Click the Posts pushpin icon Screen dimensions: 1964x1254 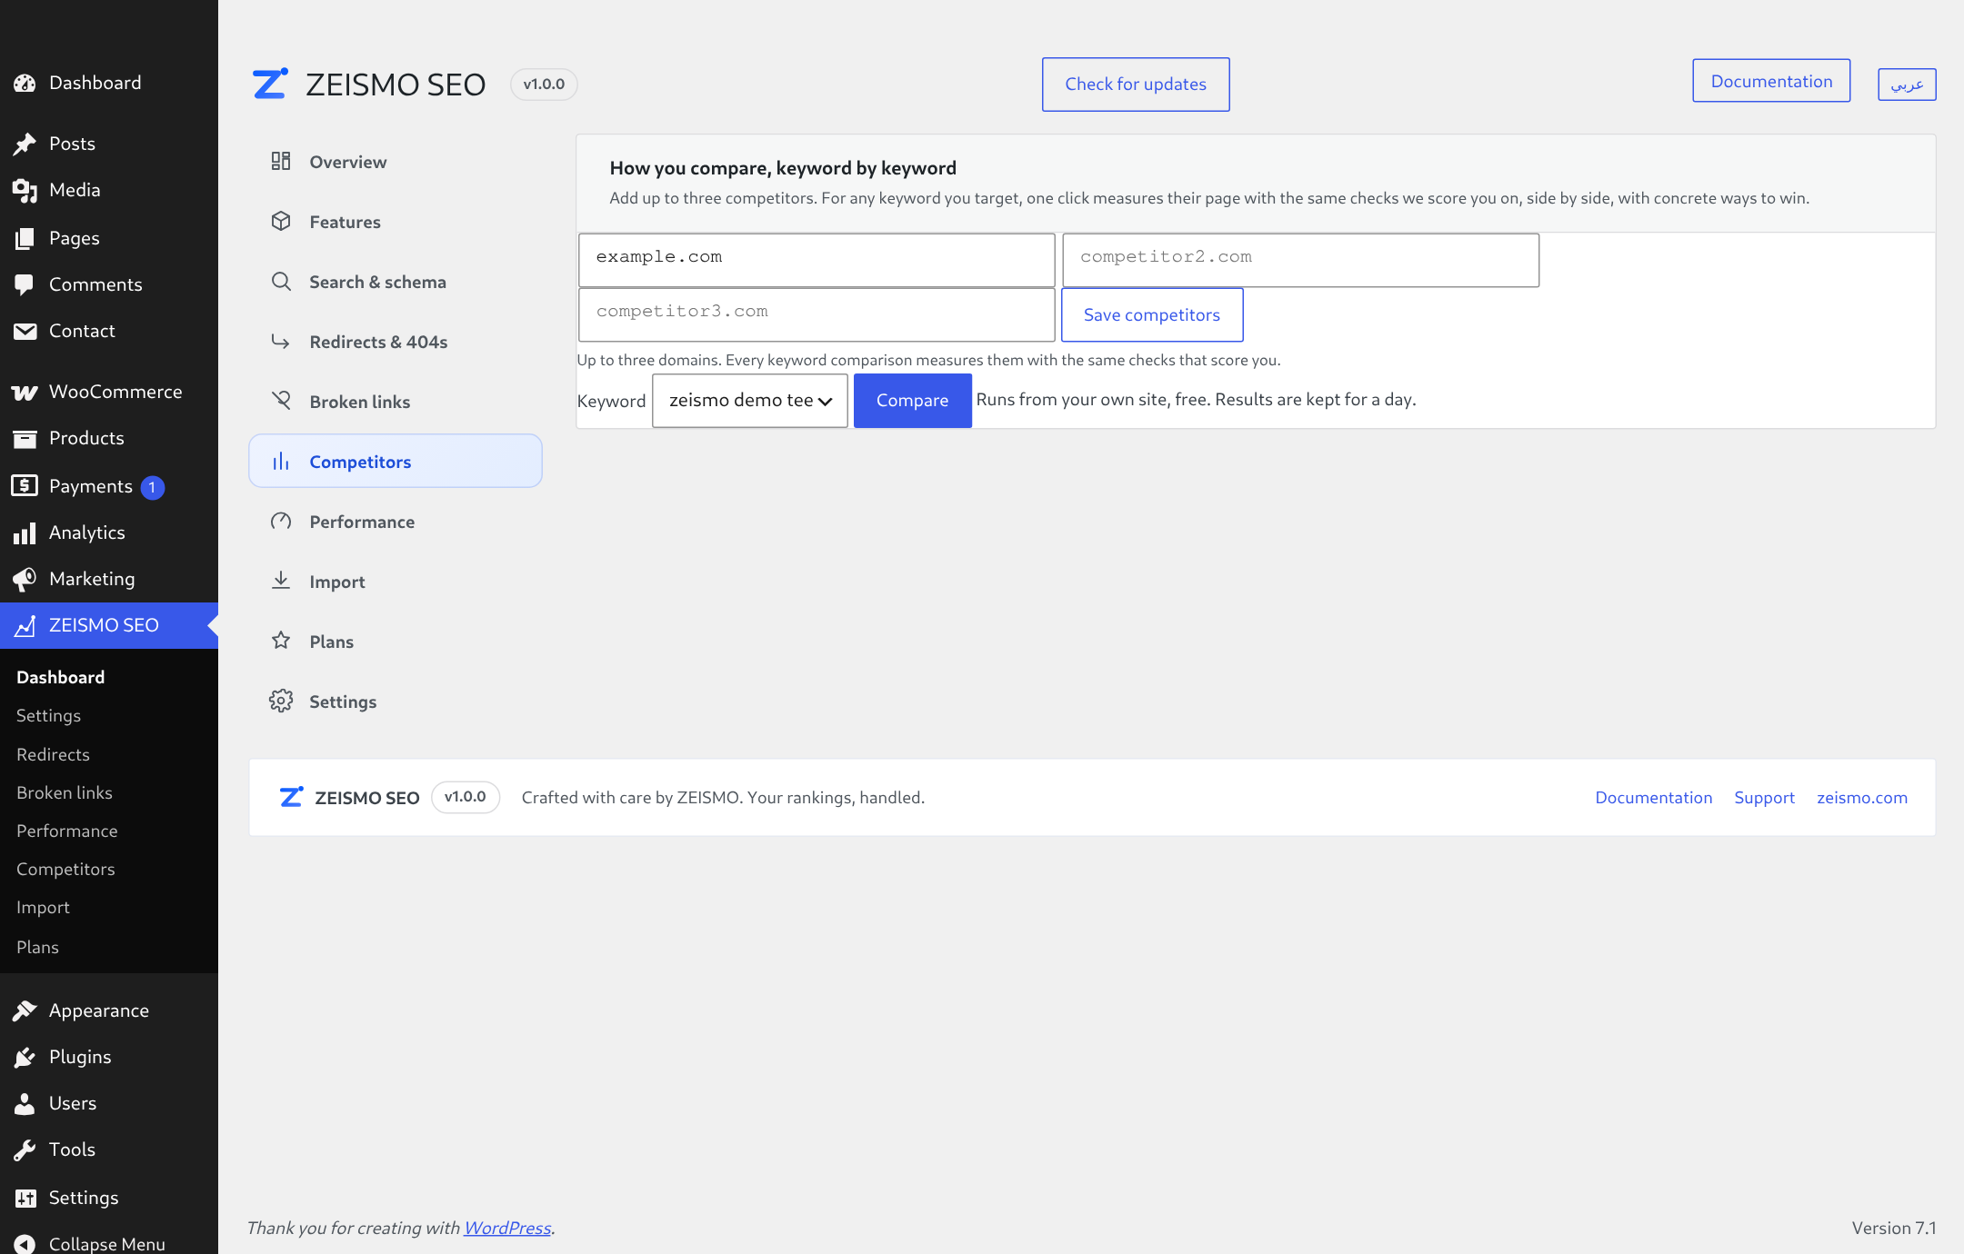tap(25, 144)
